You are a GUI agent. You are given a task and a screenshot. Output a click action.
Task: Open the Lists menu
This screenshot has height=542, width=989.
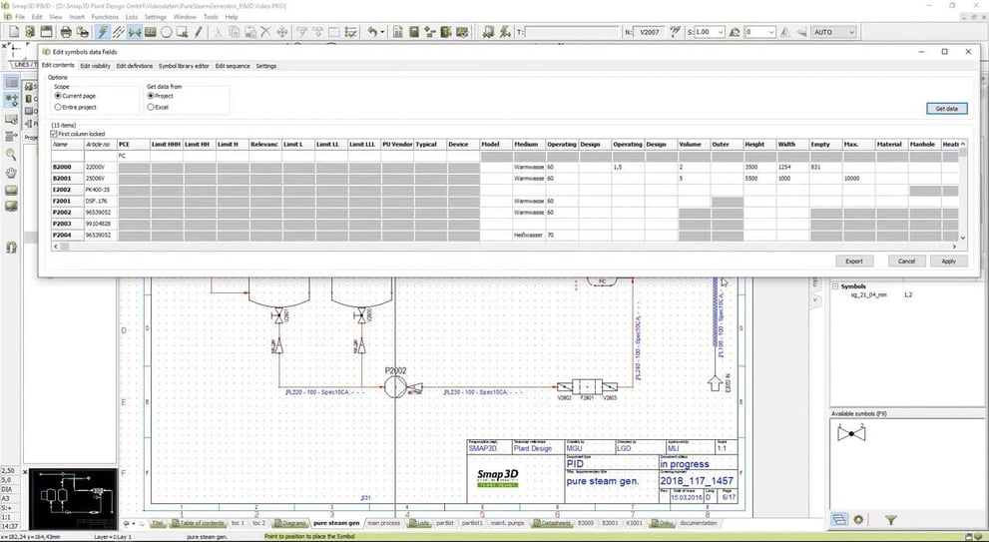pos(131,17)
